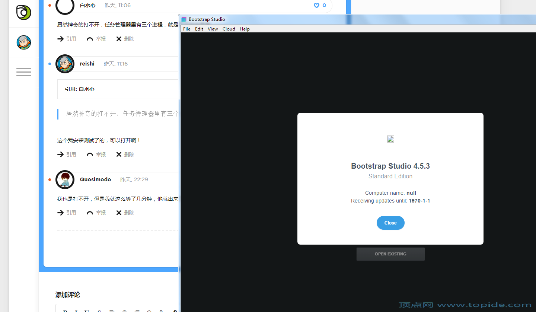536x312 pixels.
Task: Click the Receiving updates until: 1970-1-1 line
Action: tap(390, 201)
